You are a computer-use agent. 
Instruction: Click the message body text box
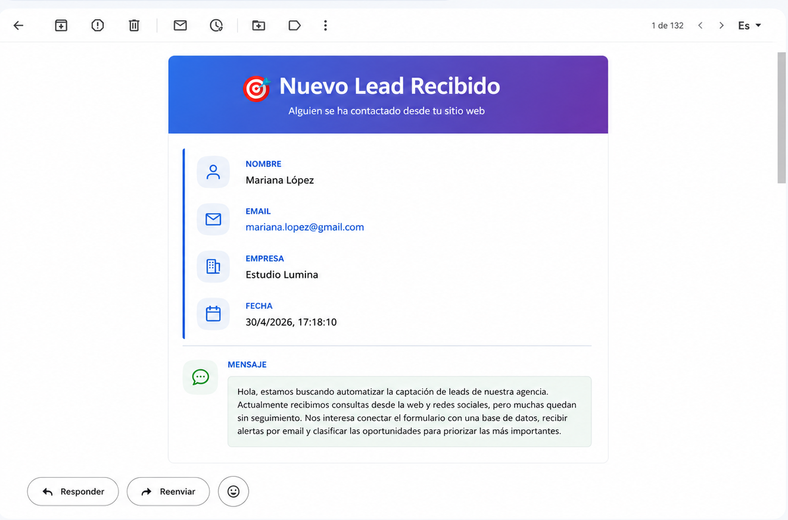click(410, 411)
